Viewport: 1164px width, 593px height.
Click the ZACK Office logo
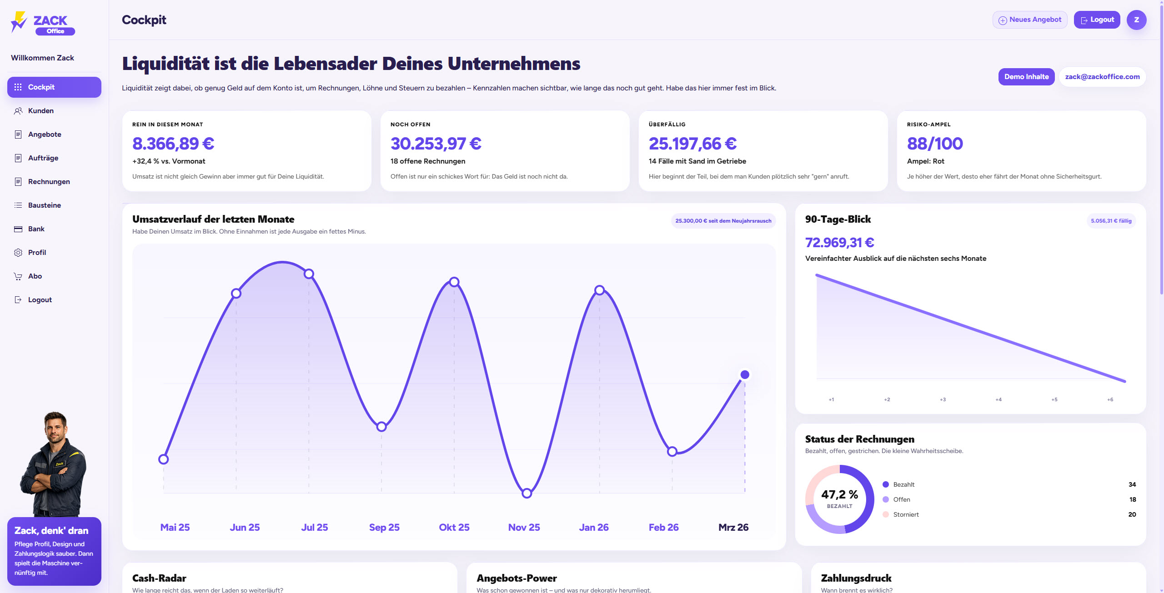43,23
